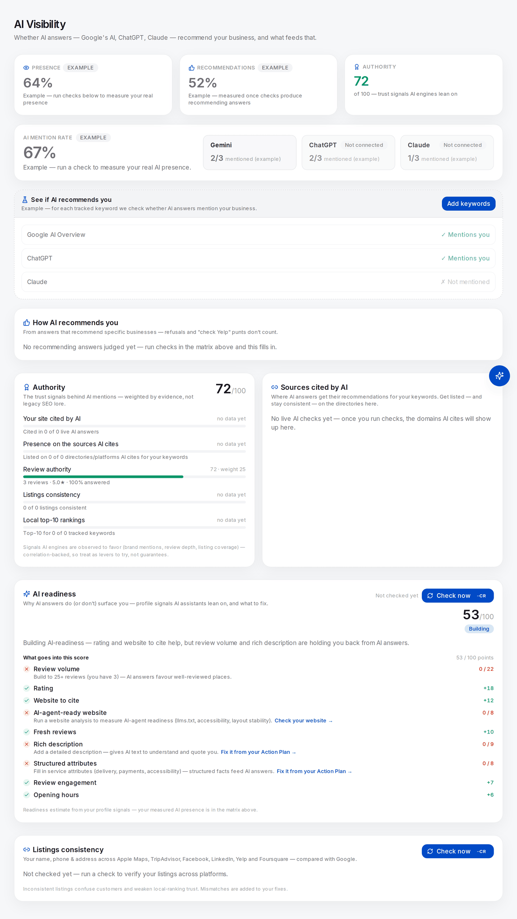Screen dimensions: 517x919
Task: Click the ribbon badge icon beside AUTHORITY label
Action: coord(357,67)
